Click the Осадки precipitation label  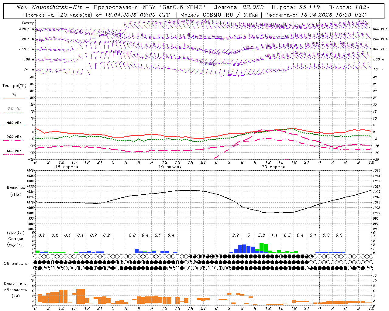coord(15,239)
